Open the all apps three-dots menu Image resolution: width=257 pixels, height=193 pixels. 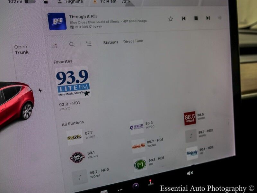click(x=120, y=190)
